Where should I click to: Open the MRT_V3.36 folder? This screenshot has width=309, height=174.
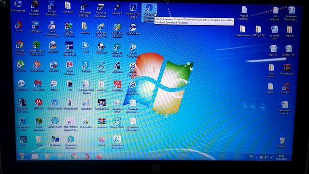point(258,31)
